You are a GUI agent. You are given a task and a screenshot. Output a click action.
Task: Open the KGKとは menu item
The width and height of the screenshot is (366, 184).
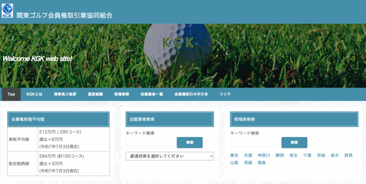coord(35,94)
